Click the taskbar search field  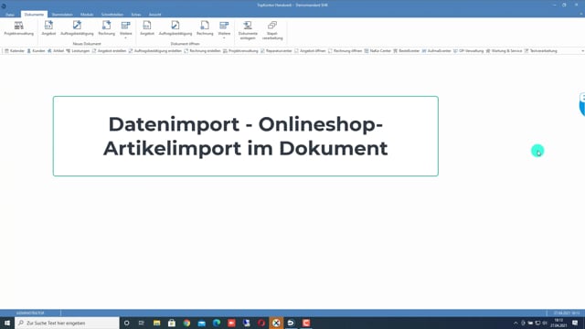pyautogui.click(x=67, y=323)
